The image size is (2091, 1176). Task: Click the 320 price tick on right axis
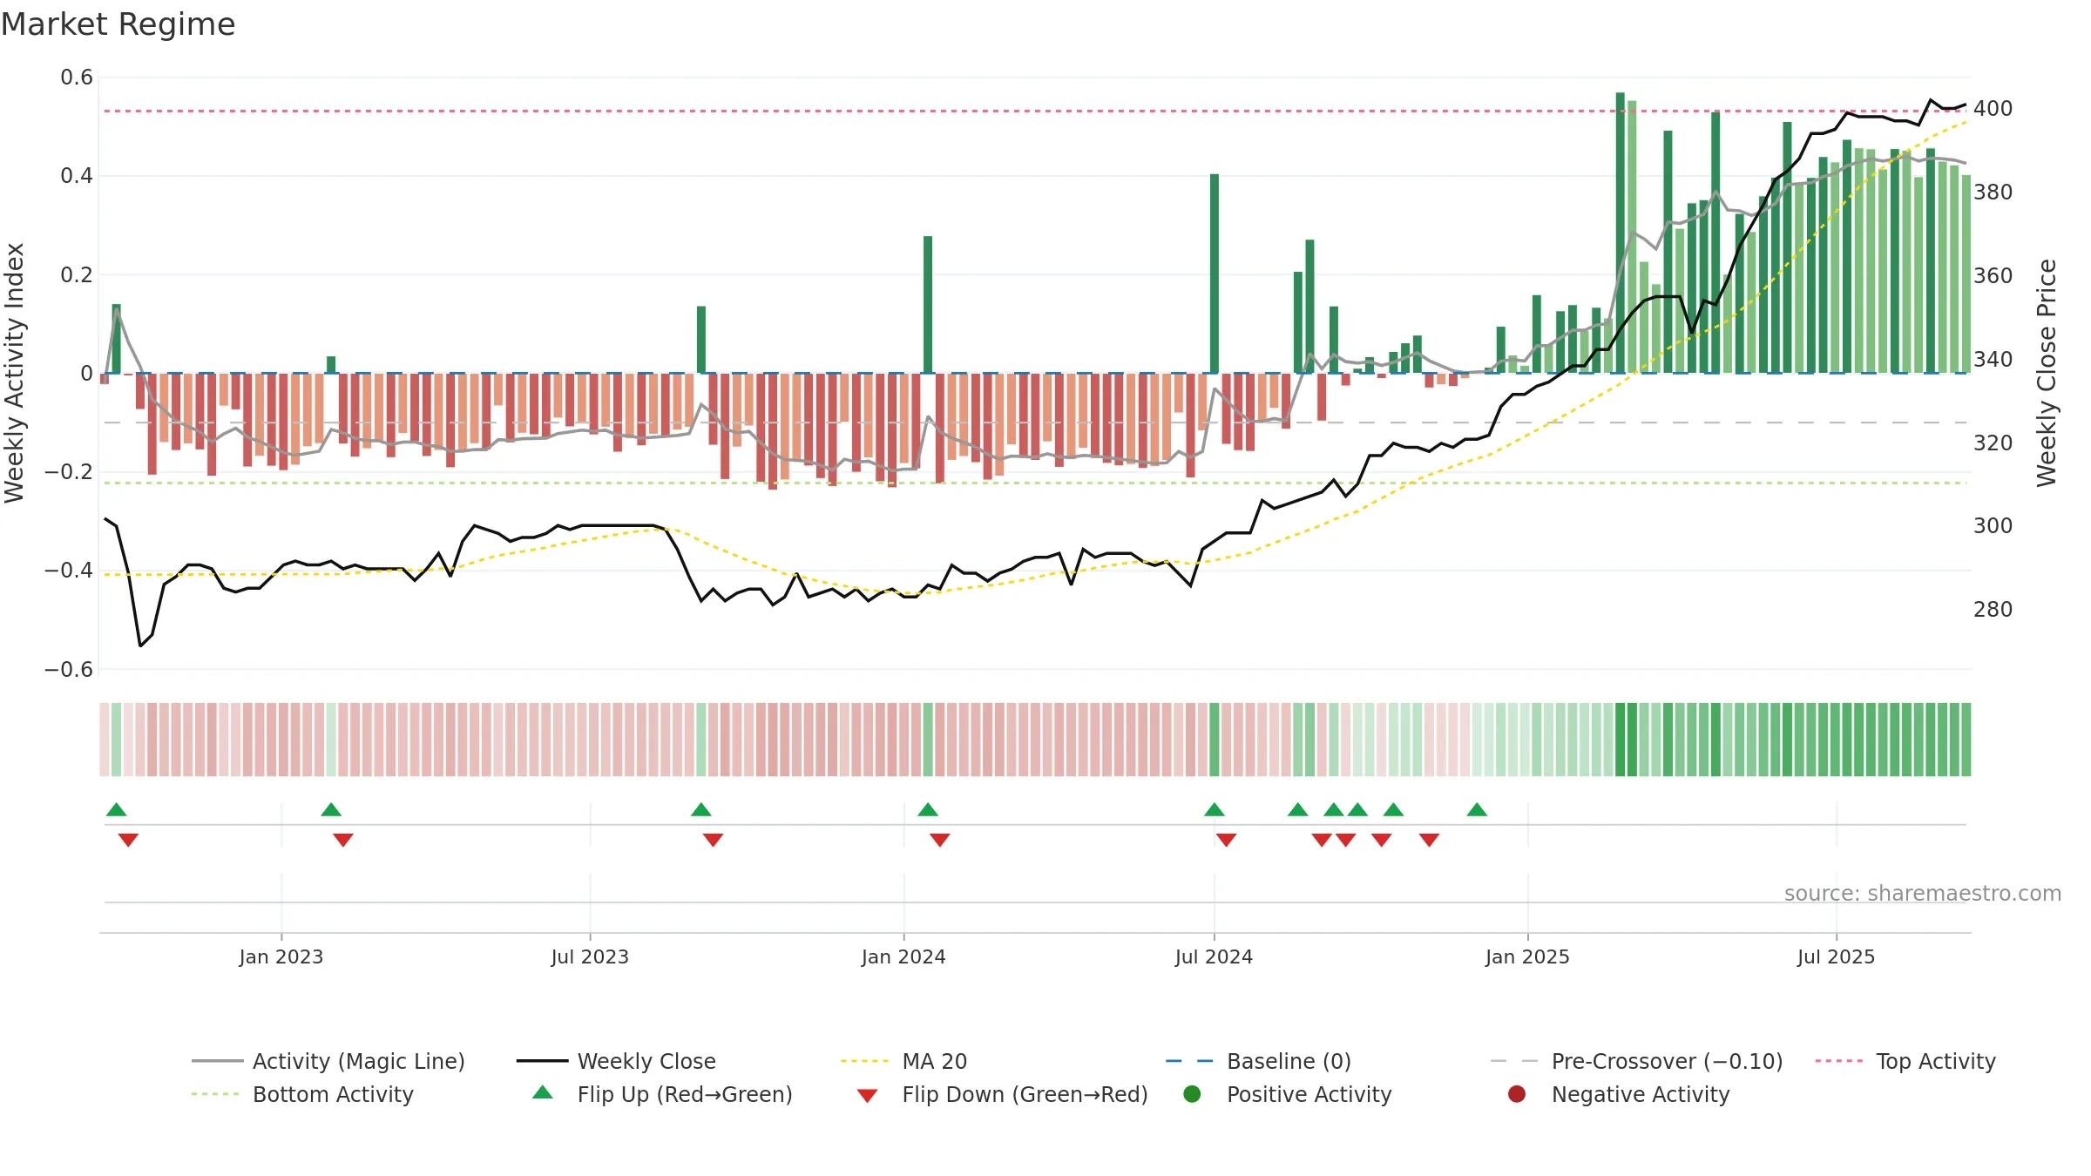(1993, 443)
